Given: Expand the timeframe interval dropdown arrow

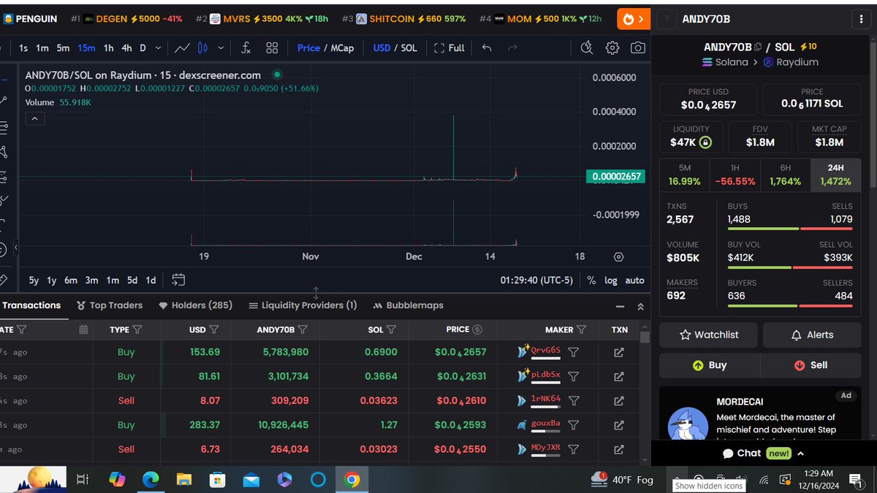Looking at the screenshot, I should (159, 48).
